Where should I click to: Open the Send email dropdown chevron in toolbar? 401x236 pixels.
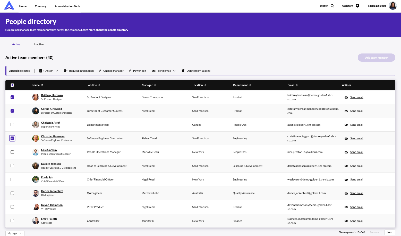[x=174, y=71]
